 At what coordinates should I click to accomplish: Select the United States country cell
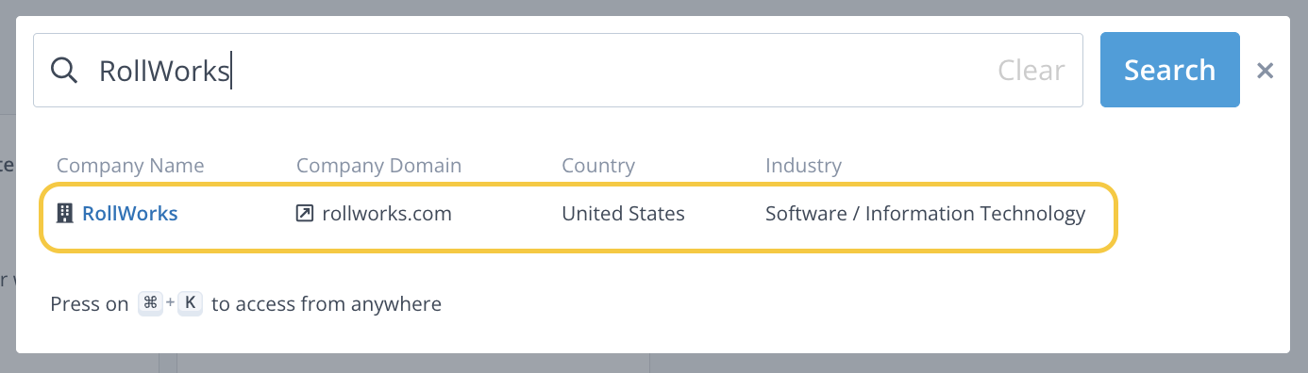point(623,214)
